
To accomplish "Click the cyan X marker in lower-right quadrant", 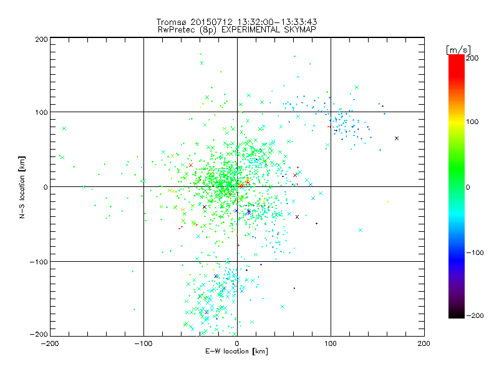I will click(x=361, y=230).
